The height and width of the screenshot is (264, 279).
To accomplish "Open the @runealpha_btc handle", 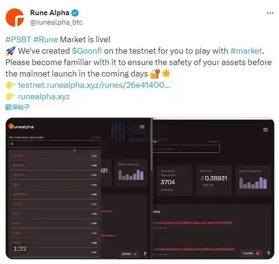I will 56,22.
